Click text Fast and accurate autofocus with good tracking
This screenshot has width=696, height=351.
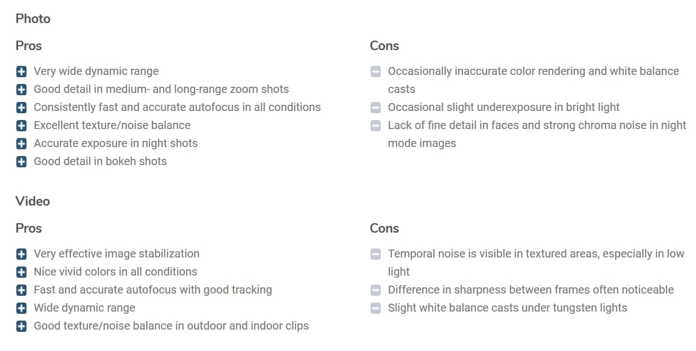pos(153,290)
